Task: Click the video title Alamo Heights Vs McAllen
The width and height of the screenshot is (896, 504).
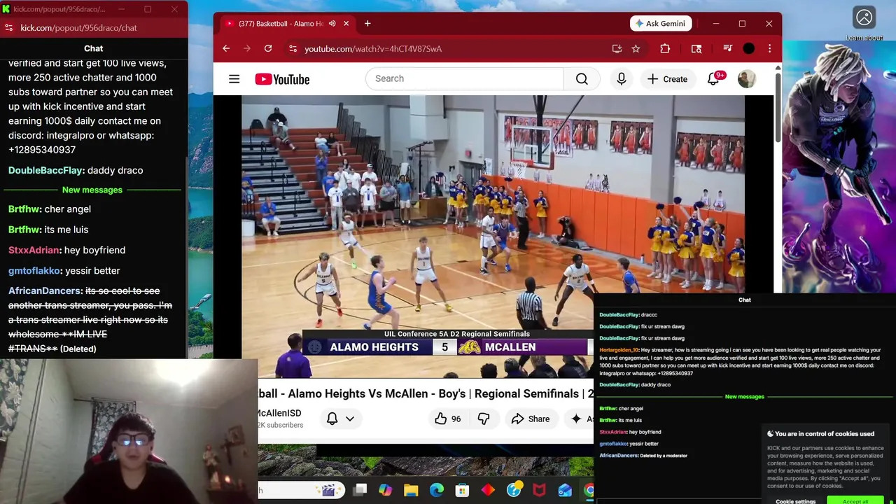Action: point(426,393)
